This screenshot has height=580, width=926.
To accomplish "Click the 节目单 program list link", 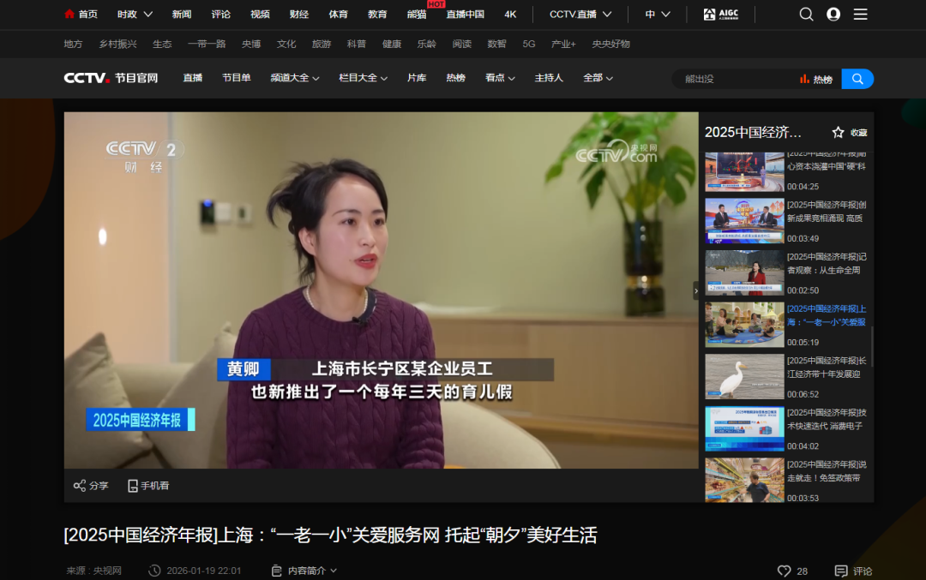I will [237, 77].
